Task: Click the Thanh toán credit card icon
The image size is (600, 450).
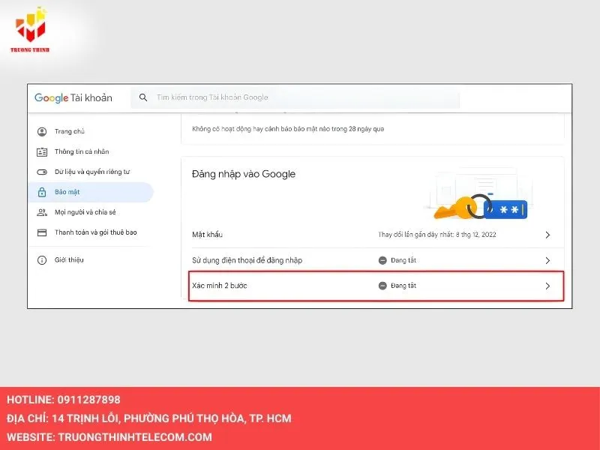Action: tap(42, 232)
